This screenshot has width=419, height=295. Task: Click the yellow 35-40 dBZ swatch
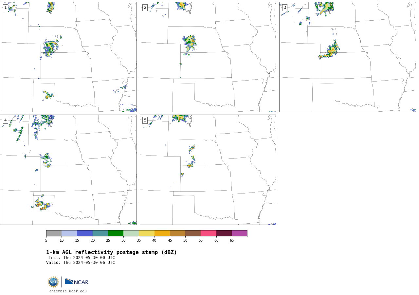147,233
